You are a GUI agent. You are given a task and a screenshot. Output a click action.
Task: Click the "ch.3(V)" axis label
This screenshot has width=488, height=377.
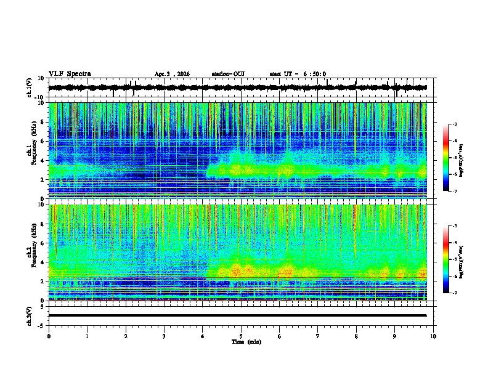point(30,316)
